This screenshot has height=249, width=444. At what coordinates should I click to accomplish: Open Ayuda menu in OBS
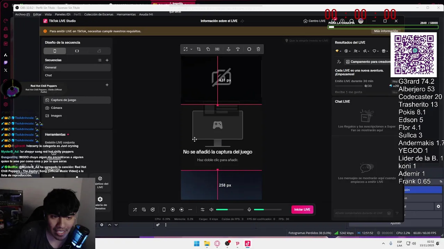click(146, 15)
